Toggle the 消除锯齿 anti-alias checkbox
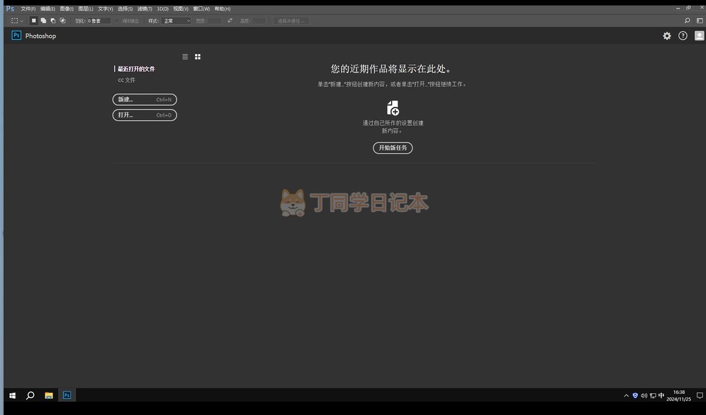706x415 pixels. click(117, 21)
